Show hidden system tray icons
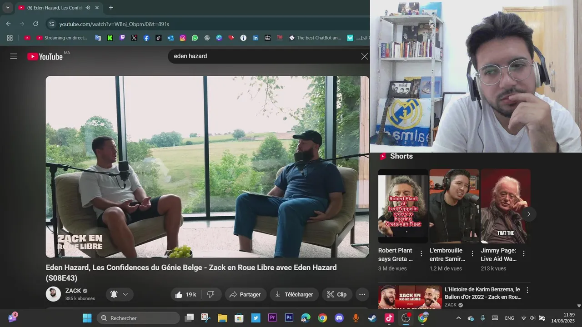This screenshot has height=327, width=582. click(458, 318)
